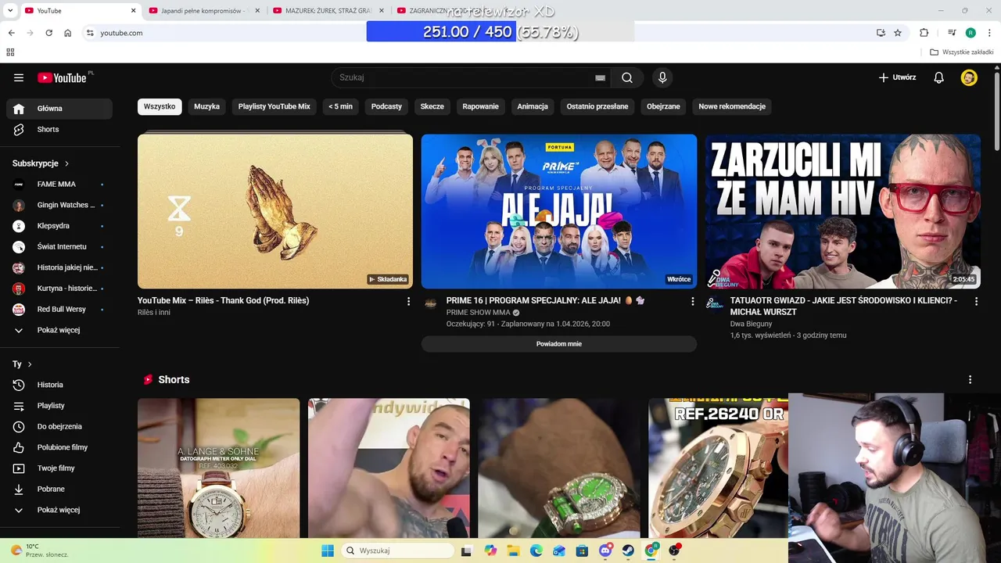The height and width of the screenshot is (563, 1001).
Task: Switch to the MAZUREK browser tab
Action: click(328, 11)
